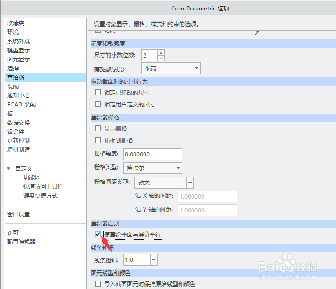Click the 草绘器启动 section header
Screen dimensions: 336x289
coord(213,224)
